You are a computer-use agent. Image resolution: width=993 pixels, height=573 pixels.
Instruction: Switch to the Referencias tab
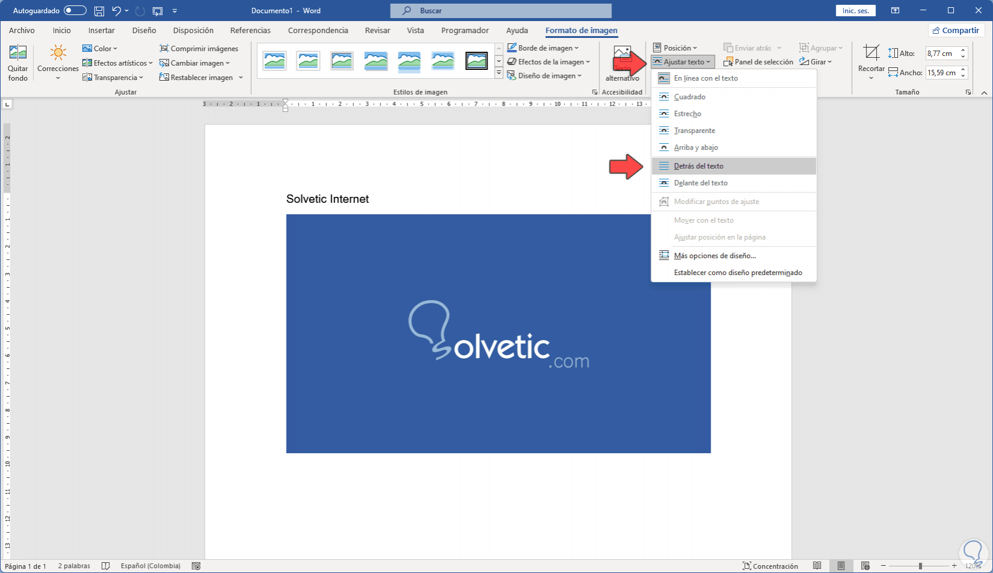[250, 31]
